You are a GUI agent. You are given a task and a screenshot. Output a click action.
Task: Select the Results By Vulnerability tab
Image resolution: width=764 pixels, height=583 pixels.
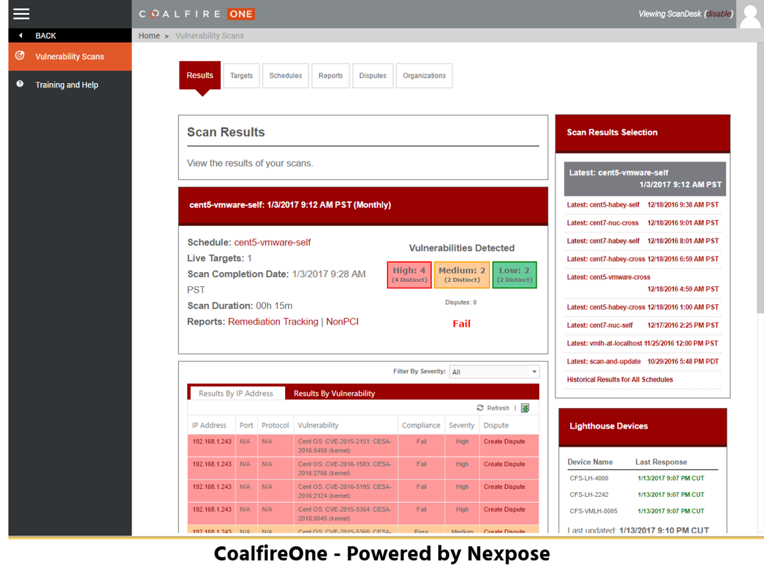pos(334,393)
